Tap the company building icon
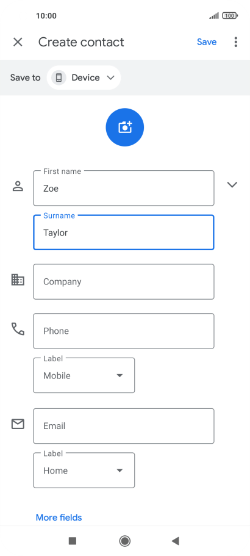The width and height of the screenshot is (250, 556). 18,280
